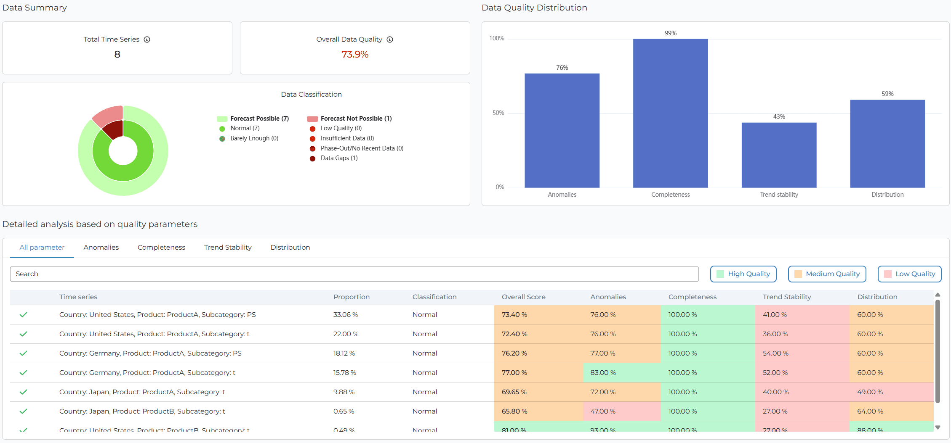Screen dimensions: 951x443
Task: Click checkmark icon for Japan ProductB row
Action: point(24,411)
